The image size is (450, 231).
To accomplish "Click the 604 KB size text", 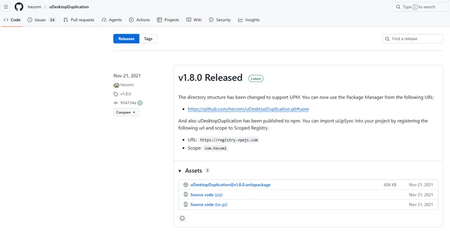I will click(390, 185).
